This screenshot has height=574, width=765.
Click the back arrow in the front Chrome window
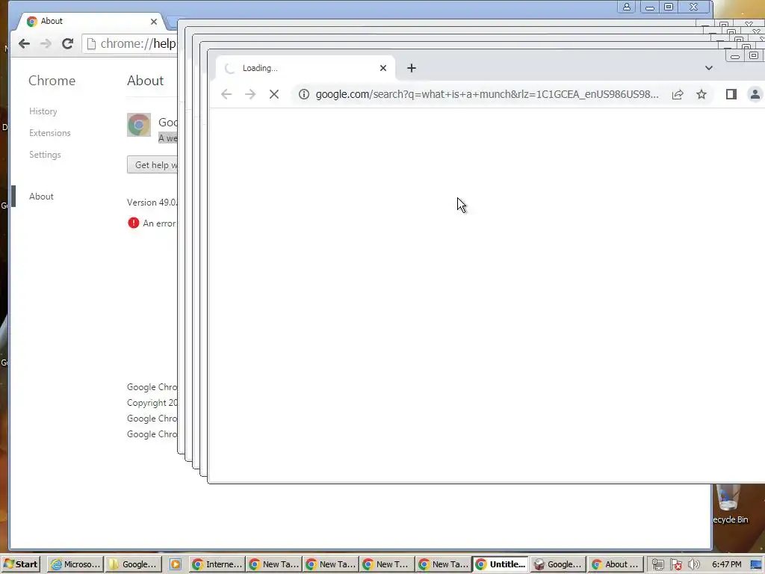[x=226, y=94]
